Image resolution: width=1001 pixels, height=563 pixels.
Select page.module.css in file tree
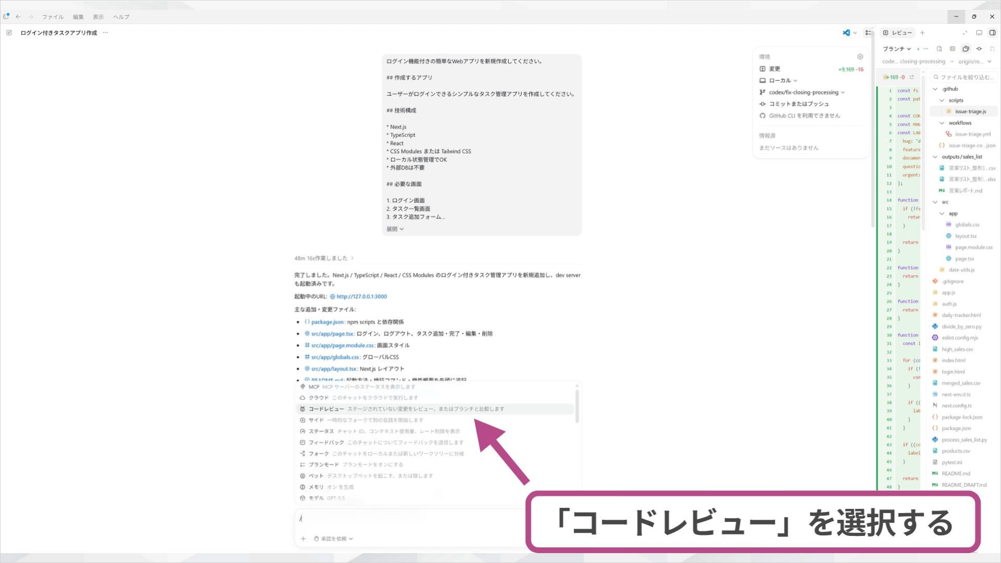[963, 247]
